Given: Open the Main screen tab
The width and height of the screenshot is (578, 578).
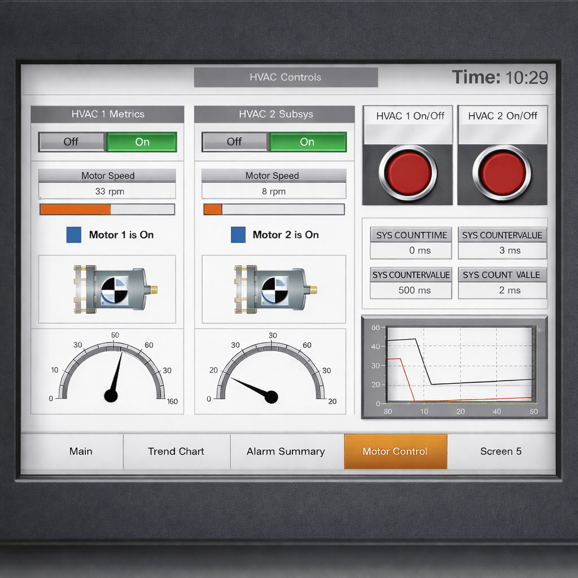Looking at the screenshot, I should 81,452.
